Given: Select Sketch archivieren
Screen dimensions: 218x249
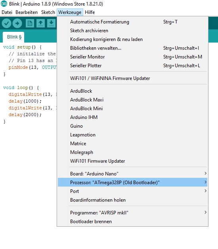Looking at the screenshot, I should coord(132,31).
